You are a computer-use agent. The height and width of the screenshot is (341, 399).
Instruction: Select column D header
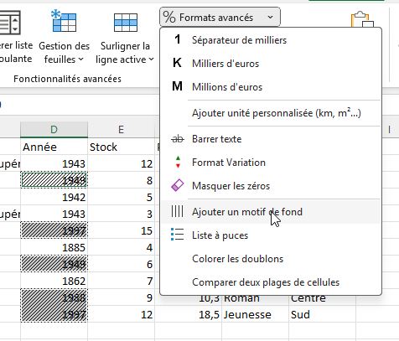54,129
